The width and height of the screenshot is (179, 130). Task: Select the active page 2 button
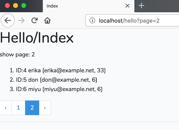pos(32,108)
